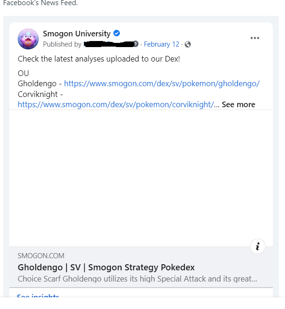This screenshot has height=309, width=285.
Task: Click the SMOGON.COM domain label
Action: click(x=41, y=256)
